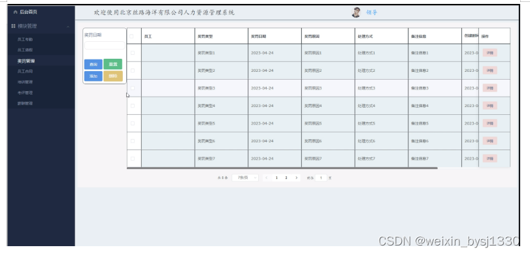Click the blue 添加 button
Viewport: 530px width, 254px height.
tap(93, 76)
